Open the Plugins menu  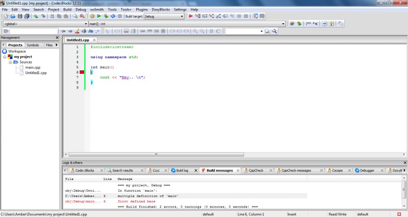pyautogui.click(x=142, y=9)
